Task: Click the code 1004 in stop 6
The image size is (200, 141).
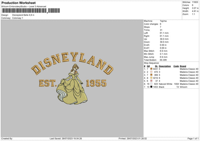Action: click(x=176, y=84)
